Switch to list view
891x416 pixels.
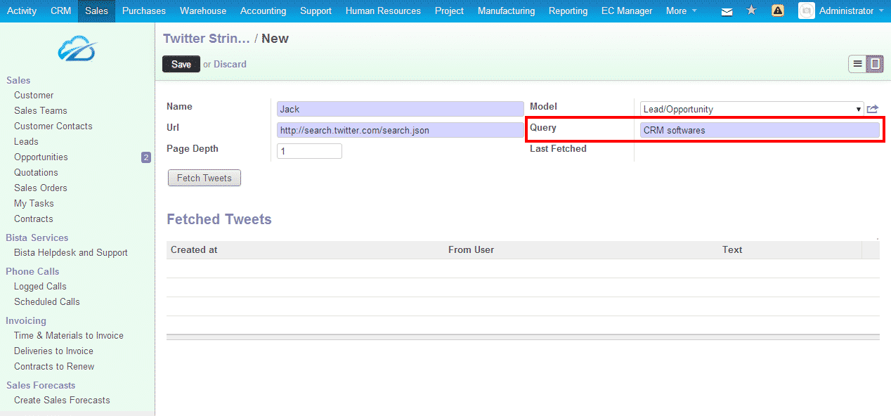coord(857,64)
